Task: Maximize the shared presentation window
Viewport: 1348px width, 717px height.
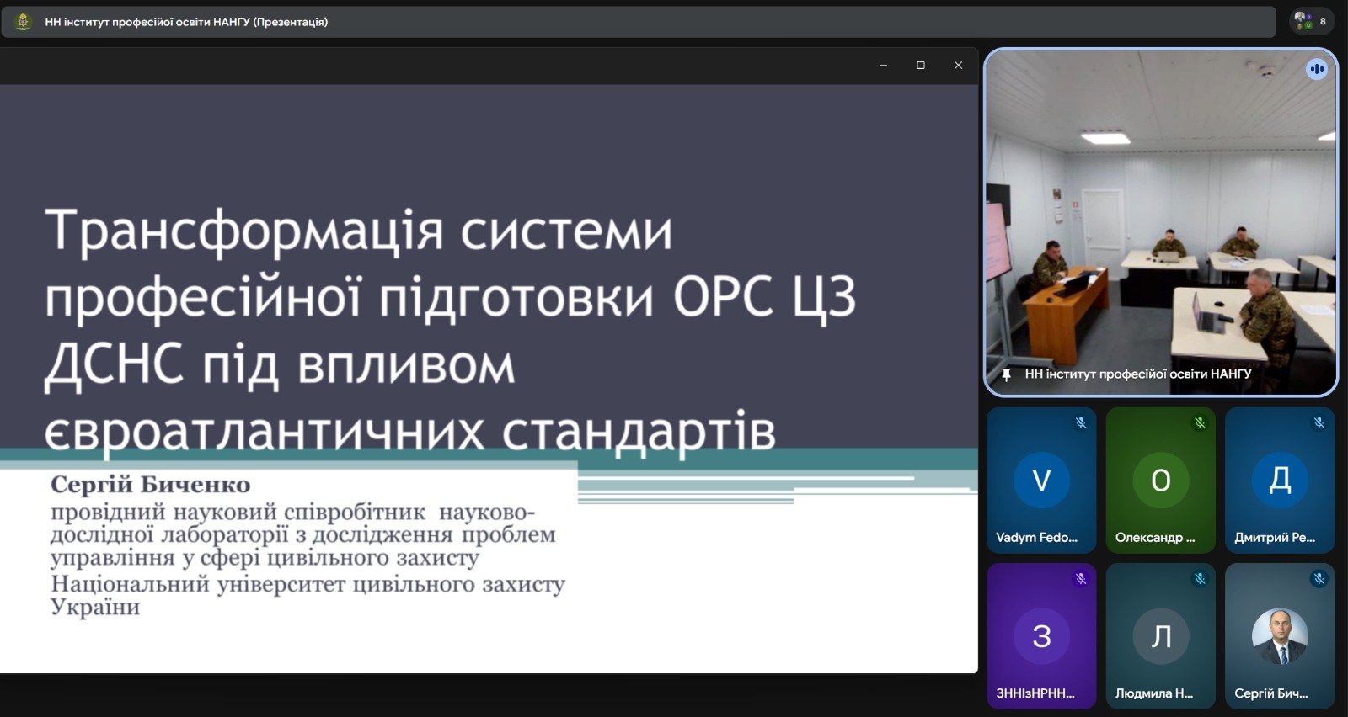Action: [x=921, y=66]
